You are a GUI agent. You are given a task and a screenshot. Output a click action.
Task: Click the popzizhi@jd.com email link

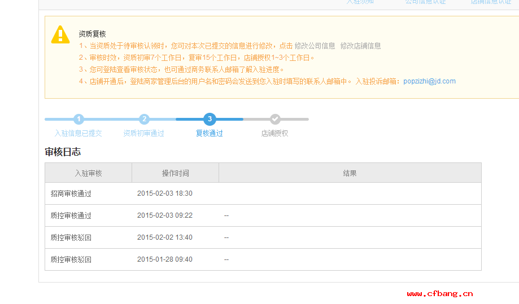coord(429,81)
